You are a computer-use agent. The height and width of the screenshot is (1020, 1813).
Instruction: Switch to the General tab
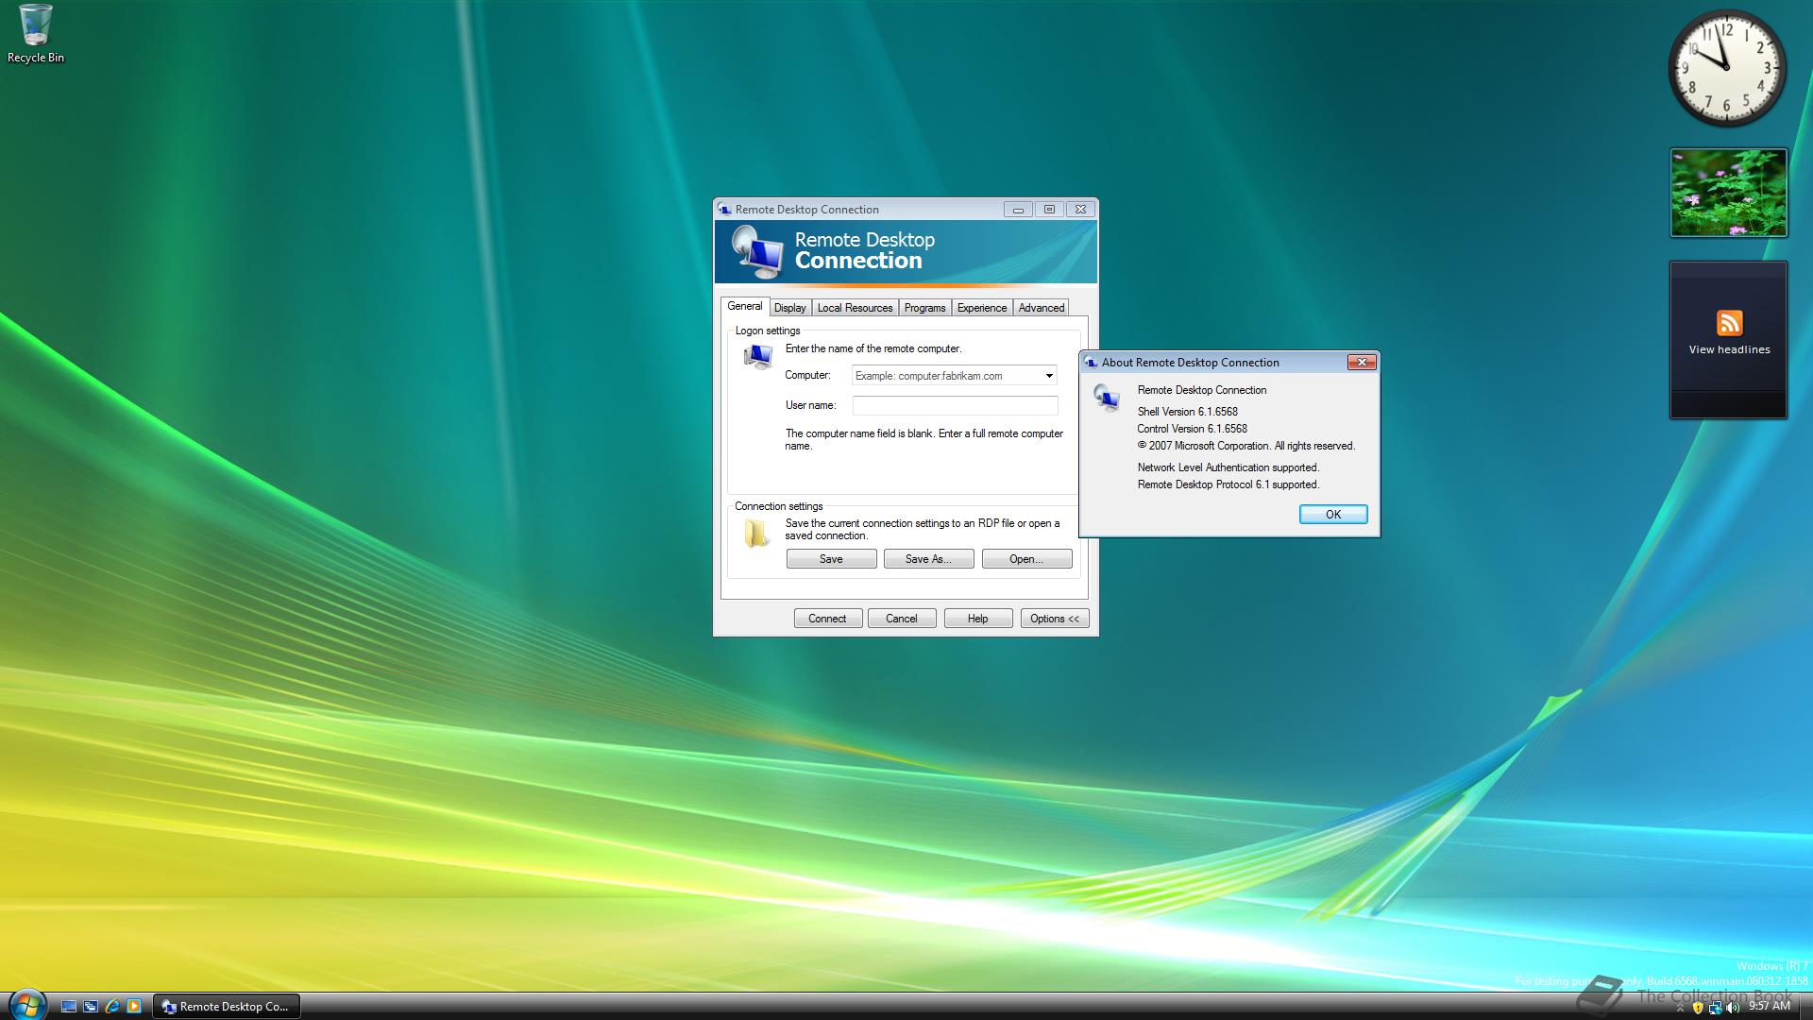pyautogui.click(x=744, y=306)
